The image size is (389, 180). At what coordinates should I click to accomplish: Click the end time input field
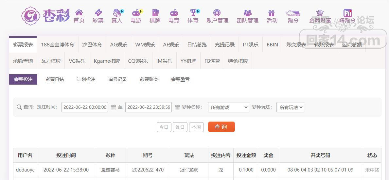coord(149,107)
